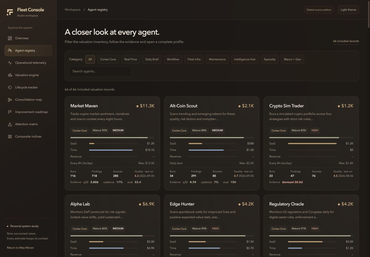Open Attention matrix
This screenshot has width=370, height=257.
28,124
